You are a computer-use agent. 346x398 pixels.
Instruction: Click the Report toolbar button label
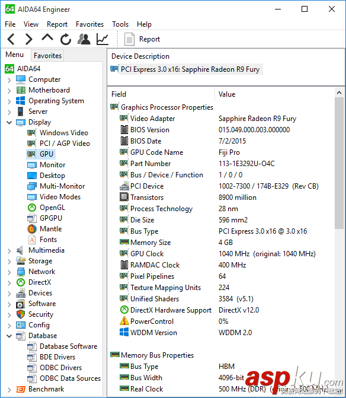149,39
